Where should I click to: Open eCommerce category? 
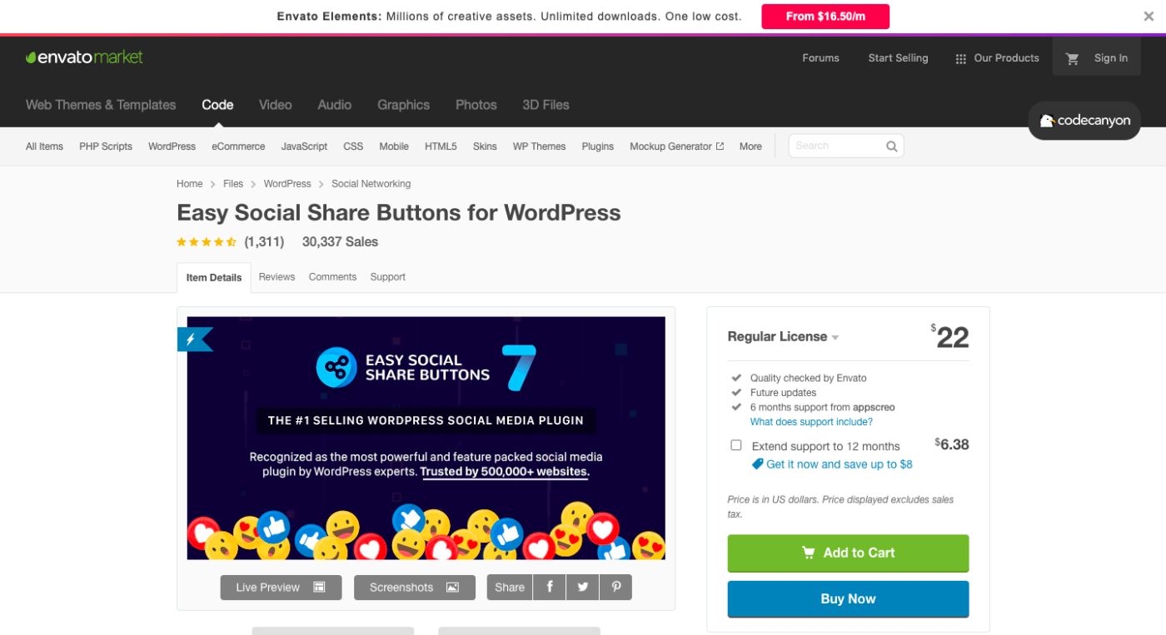click(238, 146)
